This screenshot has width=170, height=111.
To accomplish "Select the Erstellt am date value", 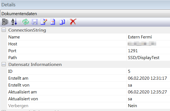I will [x=147, y=78].
